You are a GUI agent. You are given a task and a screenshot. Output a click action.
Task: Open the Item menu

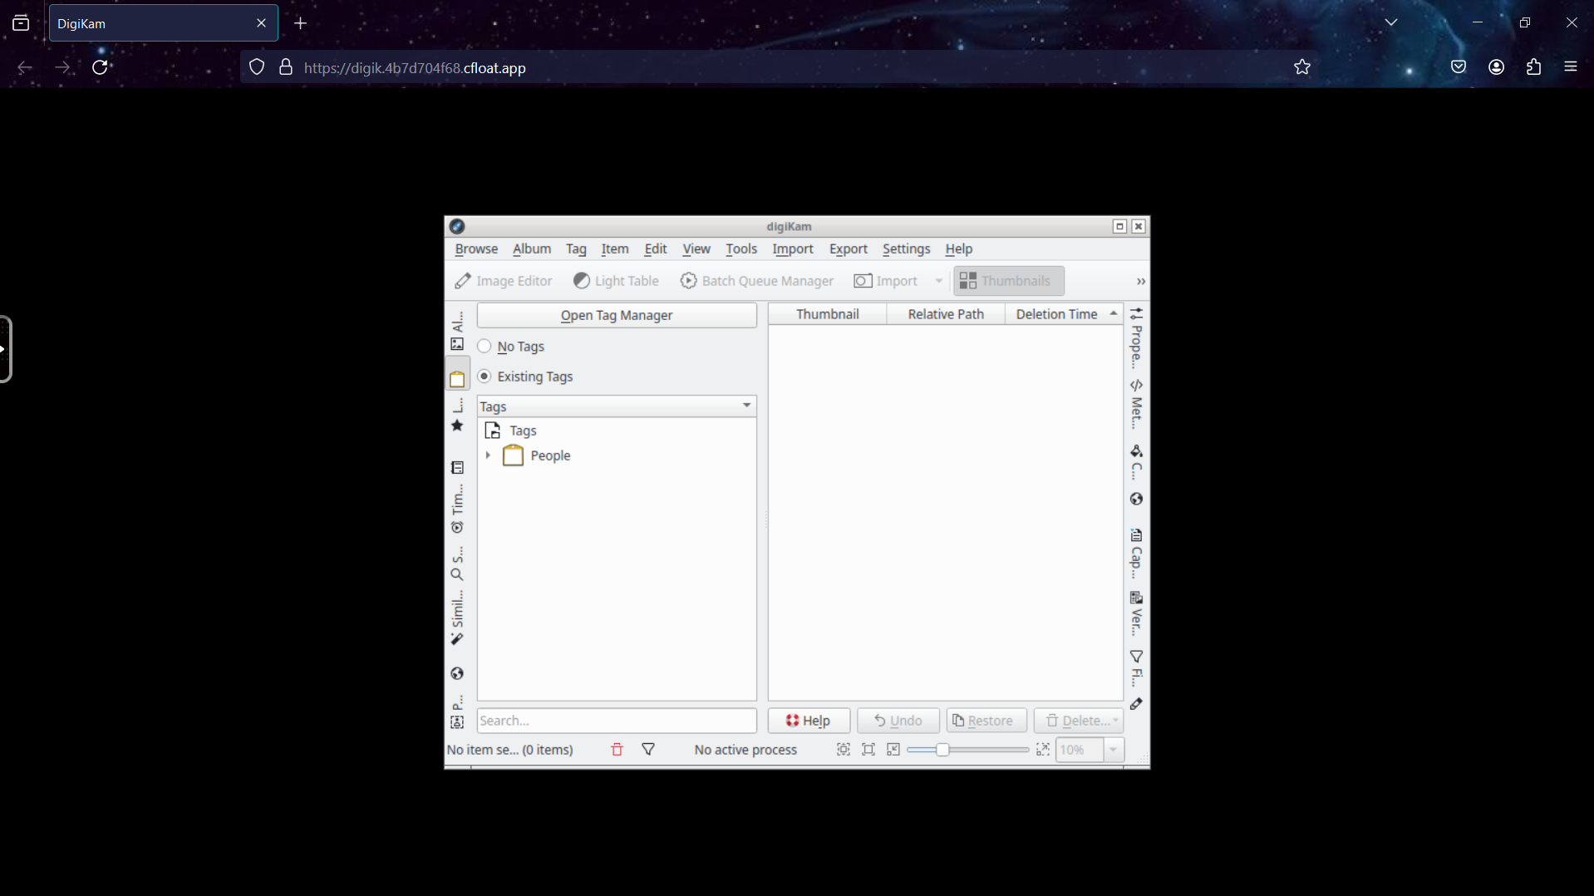(x=615, y=249)
